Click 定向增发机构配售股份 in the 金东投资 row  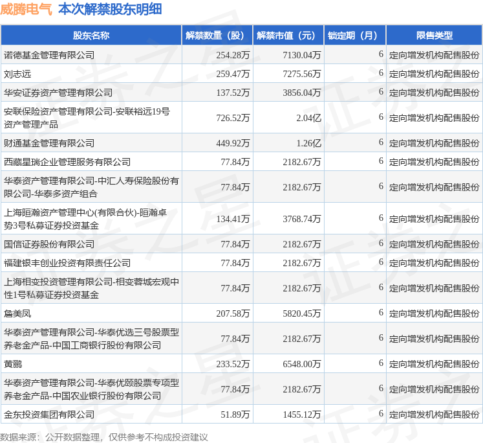(x=434, y=415)
